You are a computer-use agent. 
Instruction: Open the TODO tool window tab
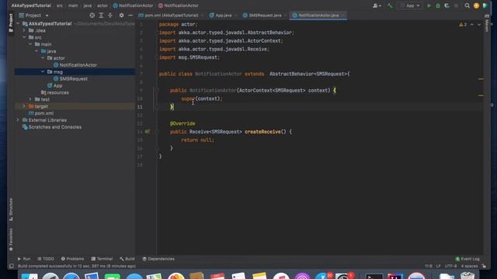click(x=46, y=259)
